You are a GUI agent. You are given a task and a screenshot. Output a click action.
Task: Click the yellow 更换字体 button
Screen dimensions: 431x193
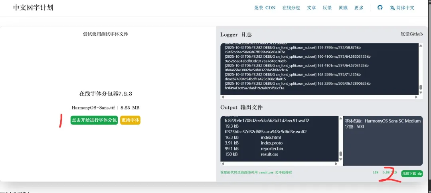(x=130, y=120)
